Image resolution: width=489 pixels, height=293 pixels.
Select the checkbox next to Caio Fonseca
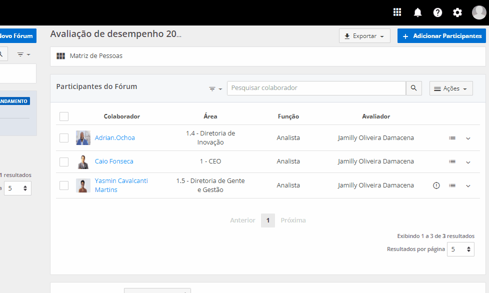coord(64,161)
